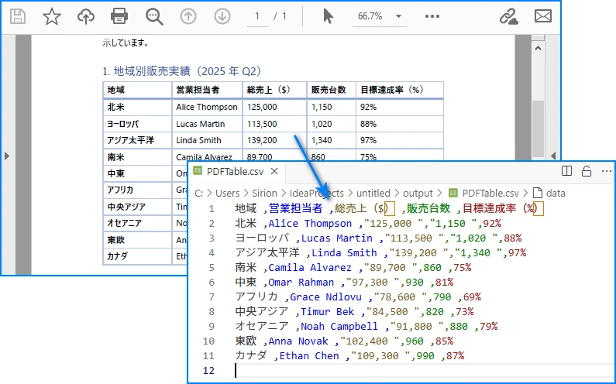Click the PDF scrollbar up arrow

[x=539, y=48]
